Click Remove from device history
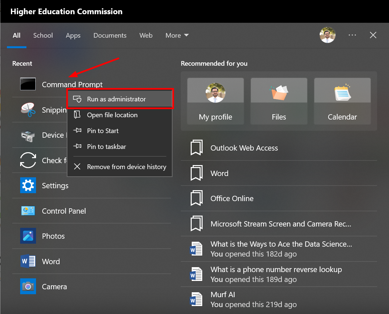 coord(126,167)
